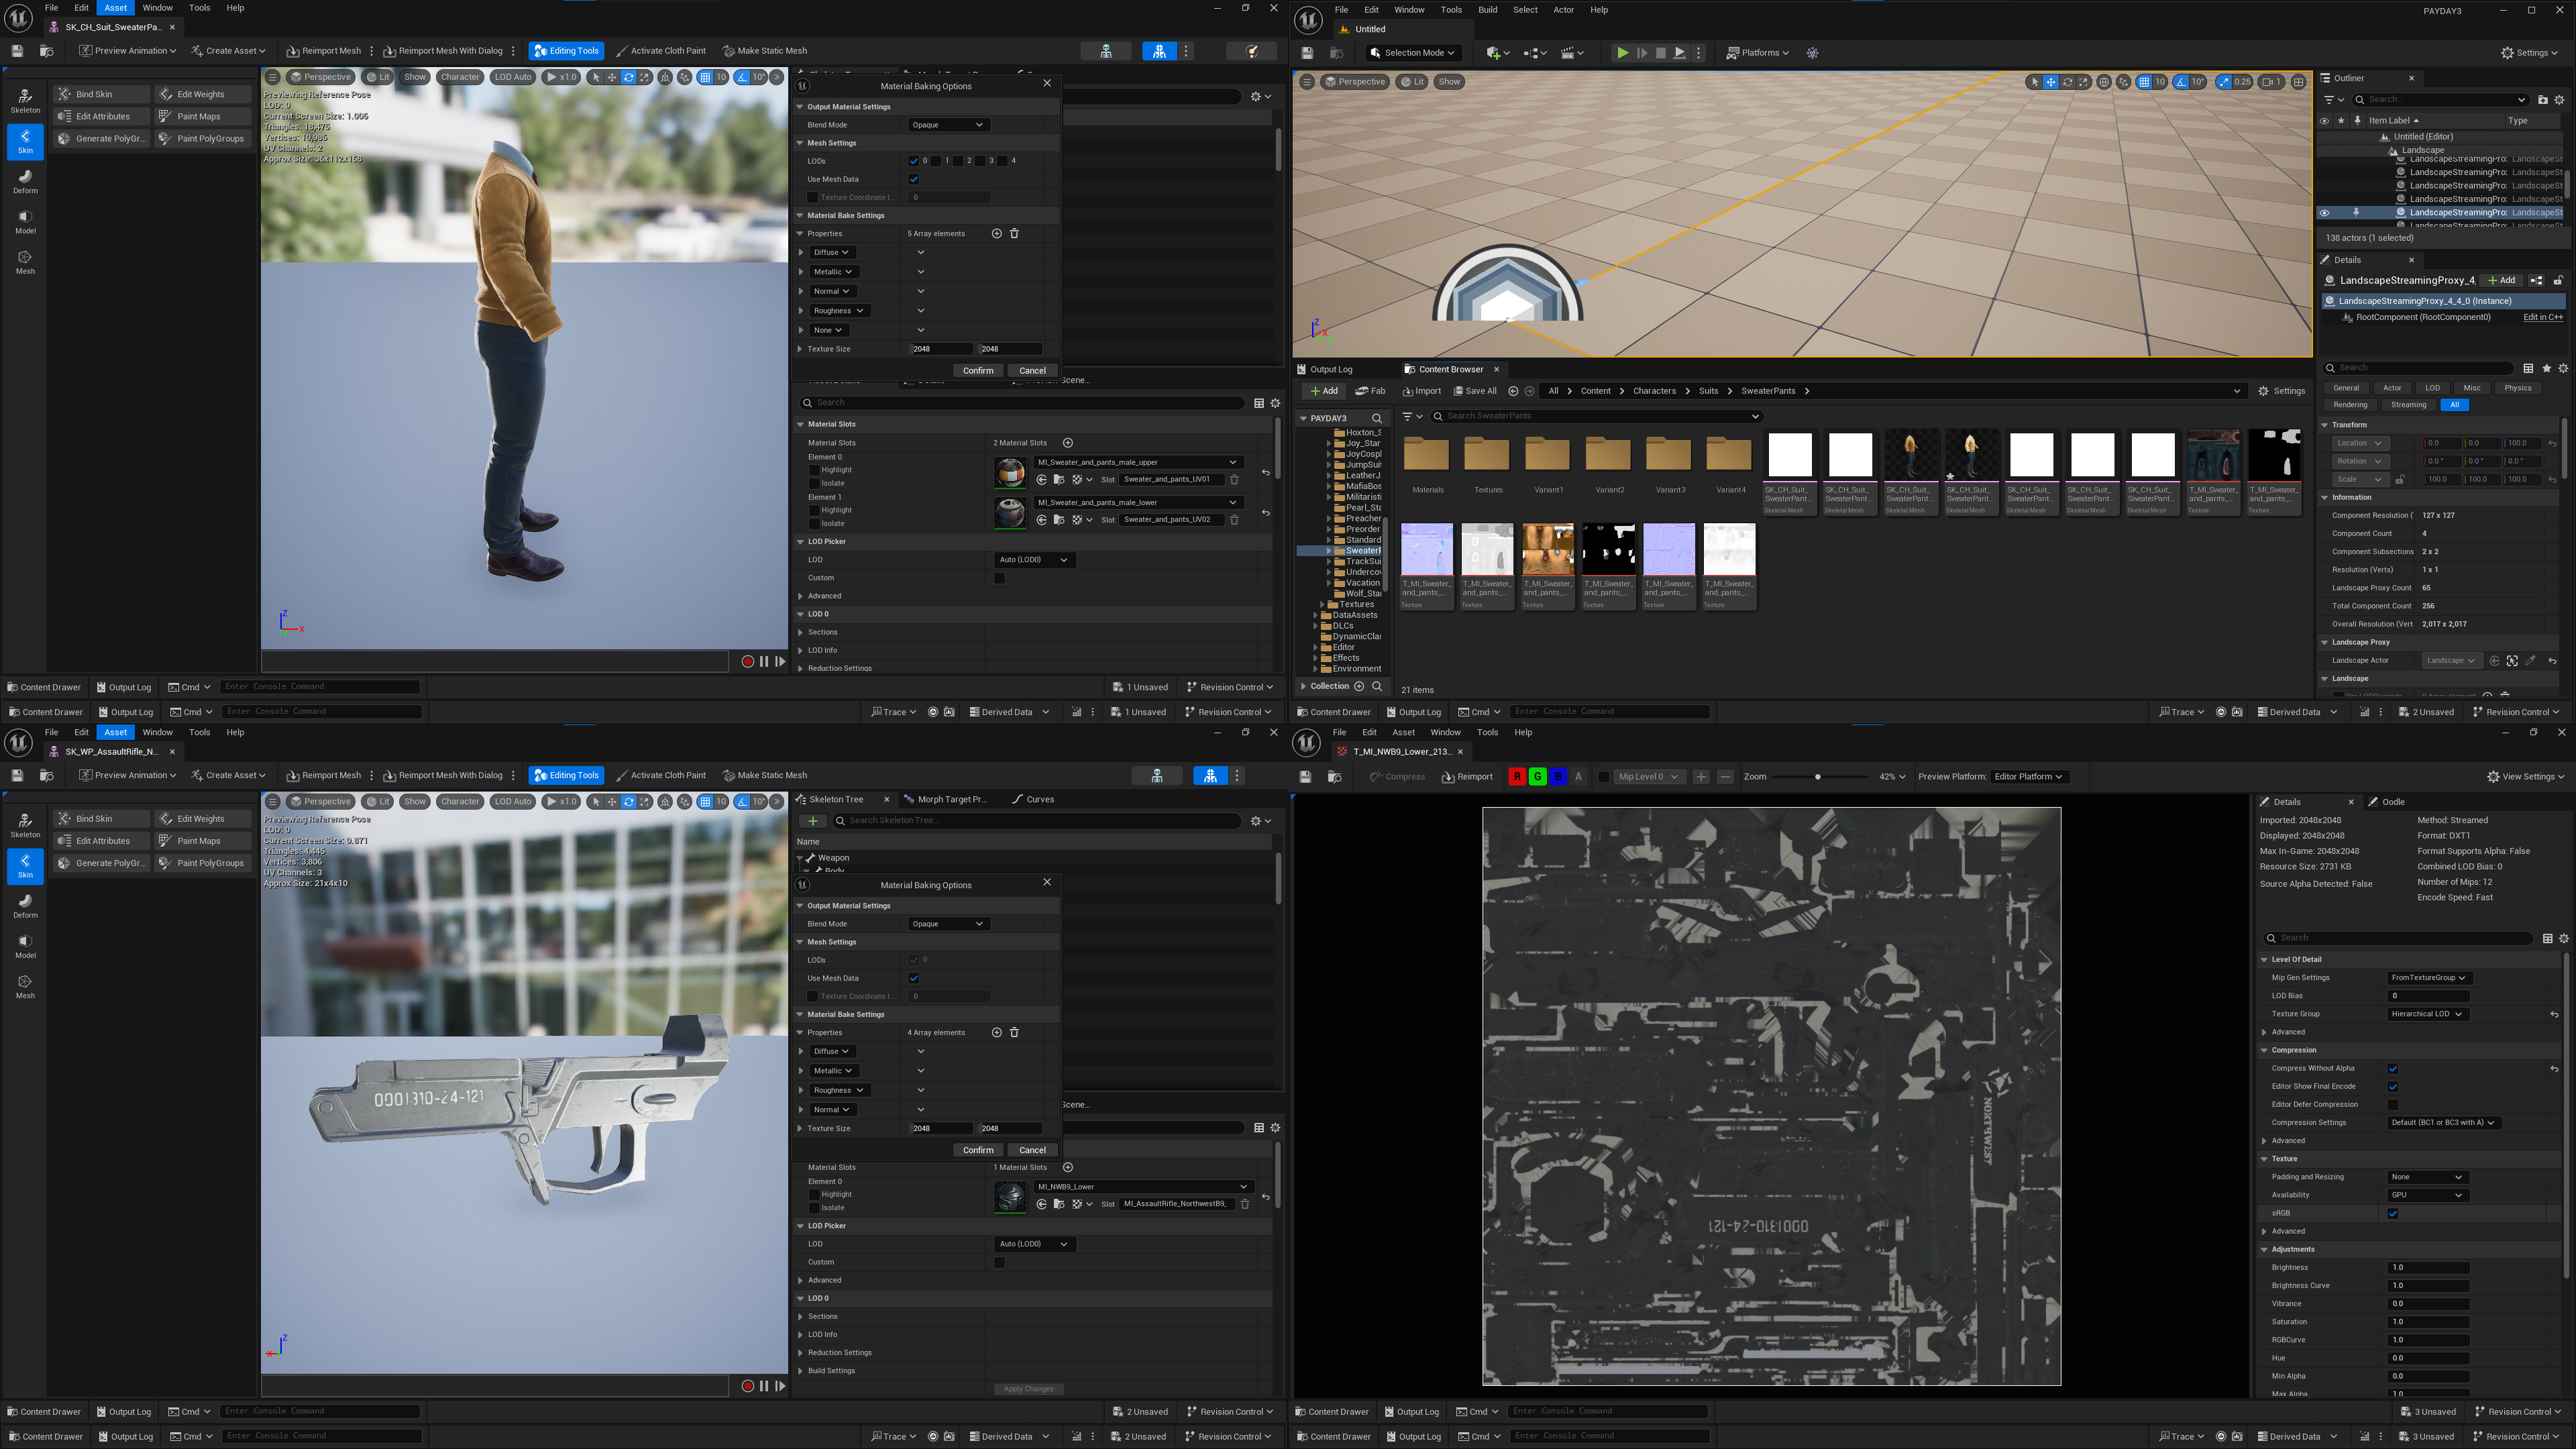This screenshot has width=2576, height=1449.
Task: Add a Properties array element in SweaterPants baking dialog
Action: coord(996,234)
